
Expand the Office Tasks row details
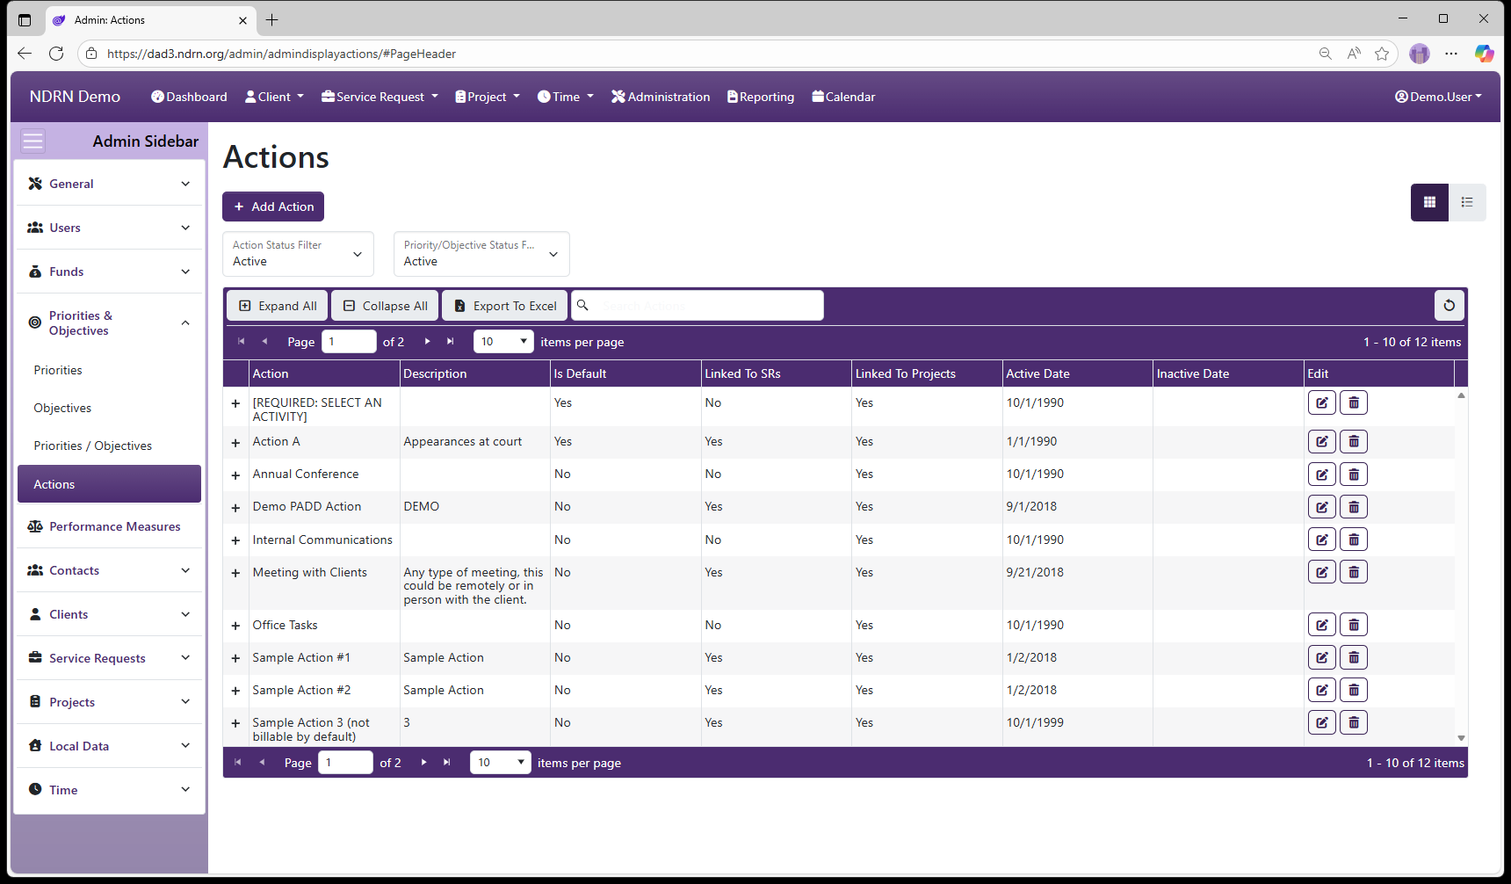pyautogui.click(x=235, y=626)
